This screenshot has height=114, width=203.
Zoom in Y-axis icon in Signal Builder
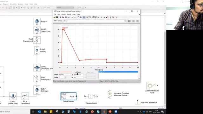(90, 17)
